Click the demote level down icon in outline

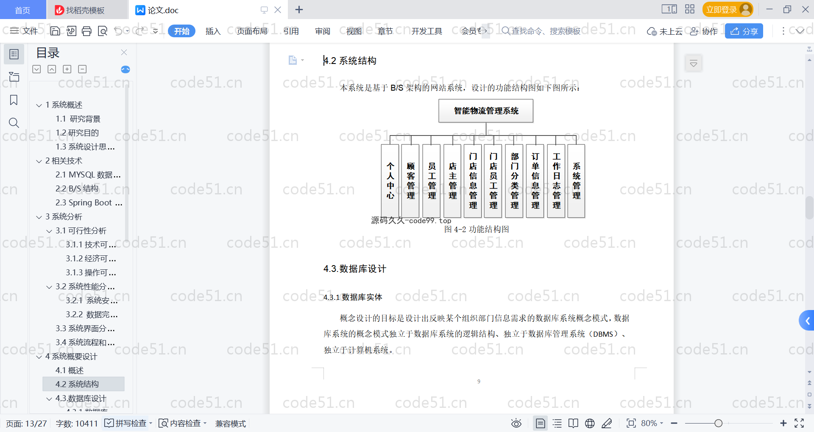(x=36, y=69)
